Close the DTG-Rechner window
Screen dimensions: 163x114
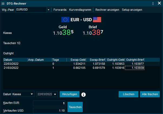pyautogui.click(x=159, y=3)
